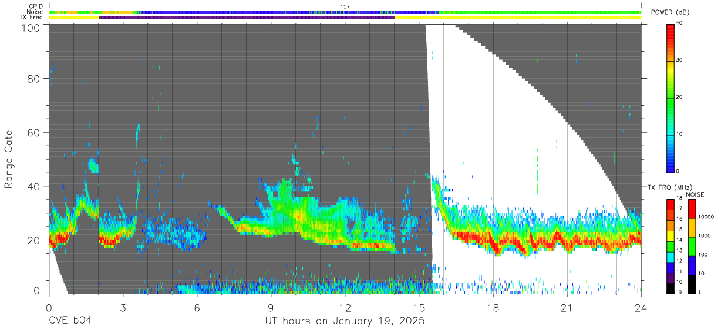Click the UT hour 12 label on the x-axis
This screenshot has width=721, height=333.
[345, 308]
